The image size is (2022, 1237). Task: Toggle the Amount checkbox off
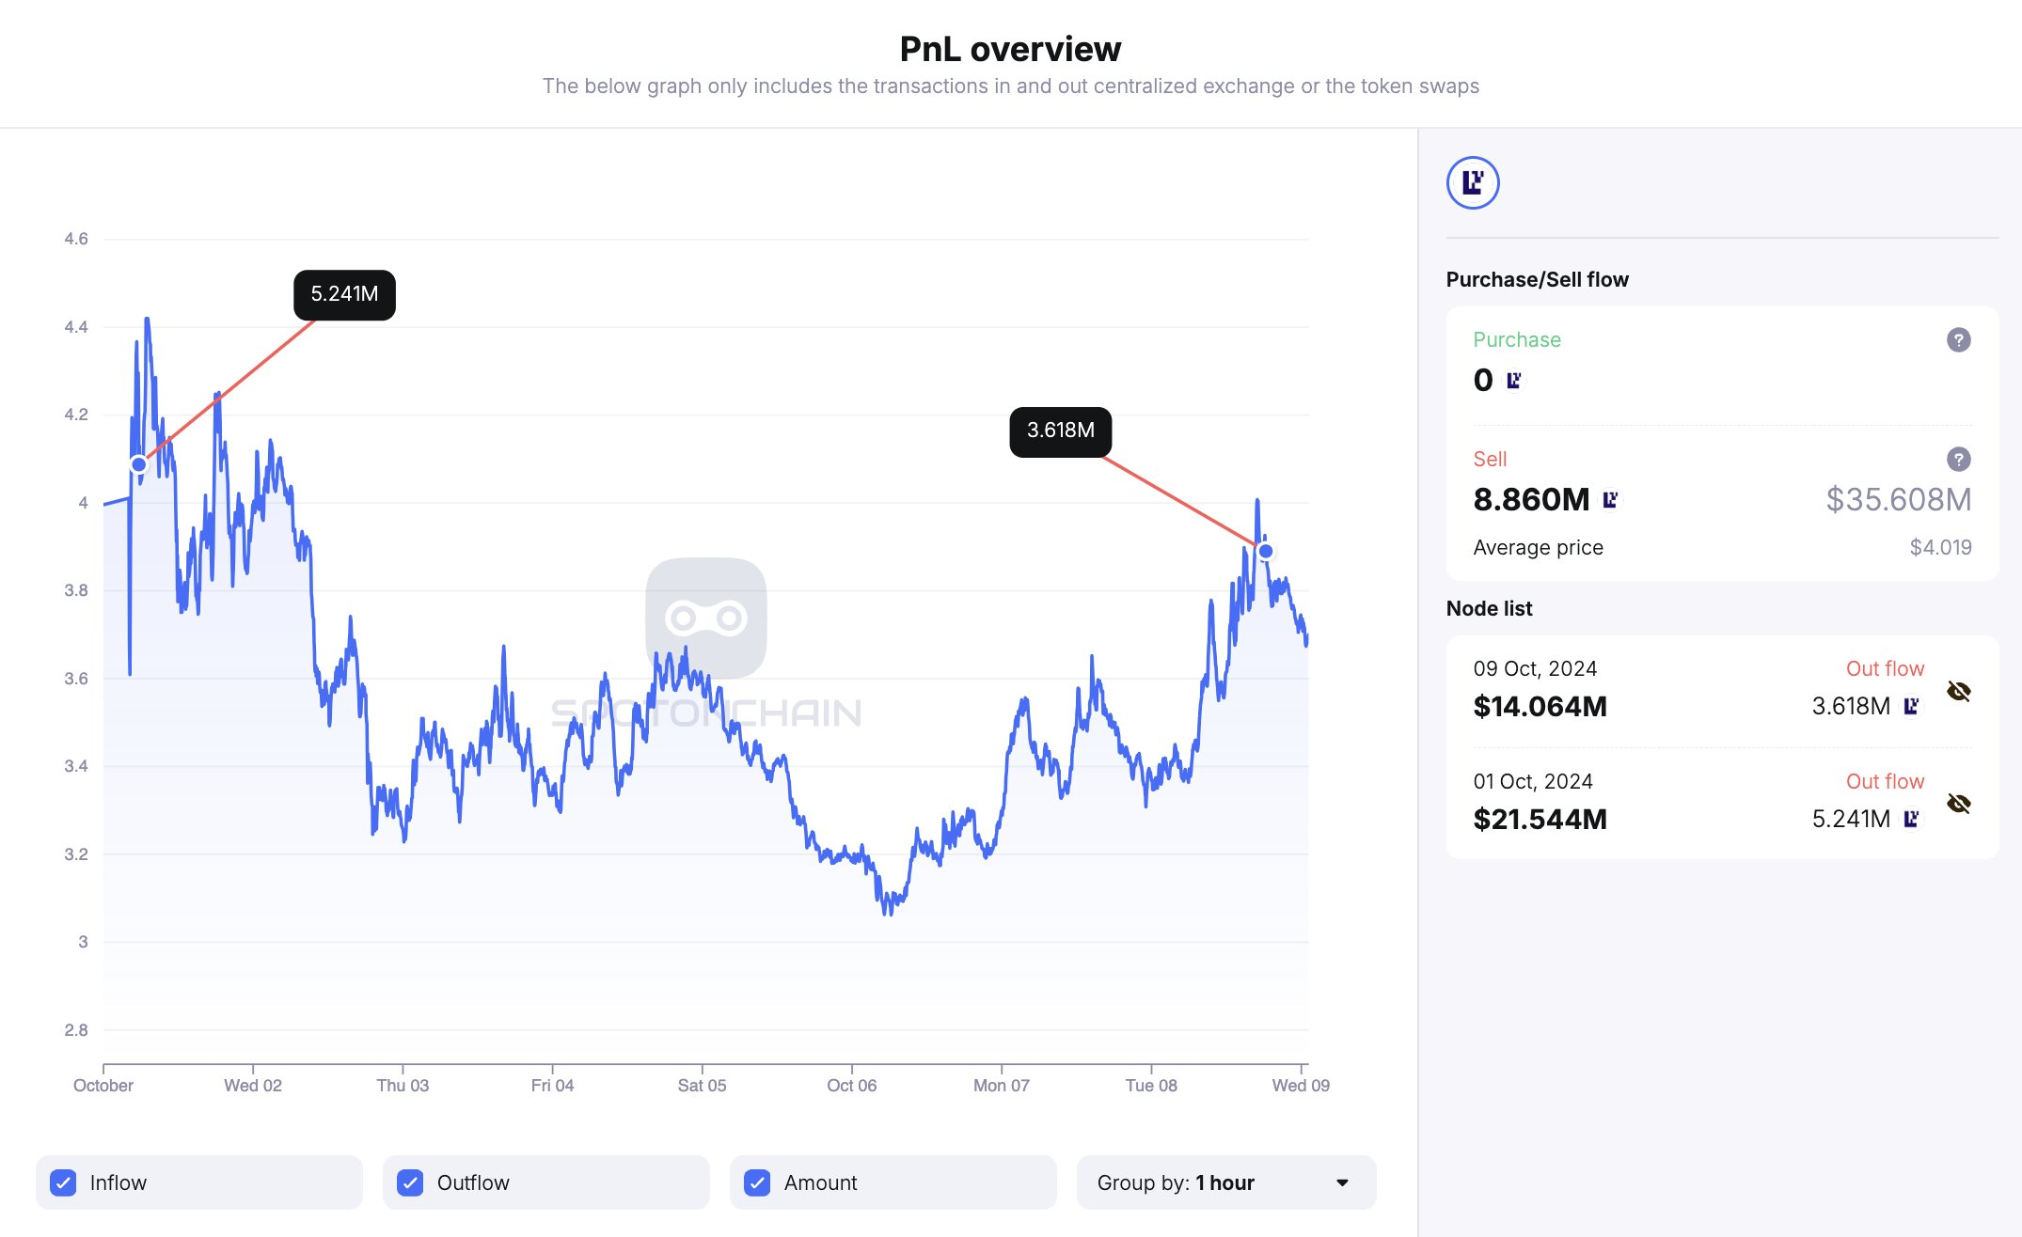757,1182
